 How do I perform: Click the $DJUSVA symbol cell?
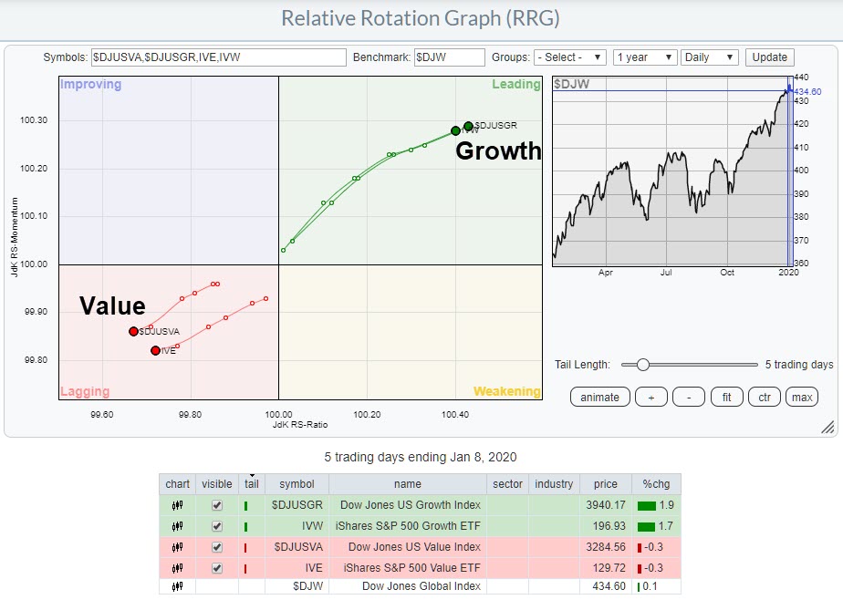click(297, 547)
